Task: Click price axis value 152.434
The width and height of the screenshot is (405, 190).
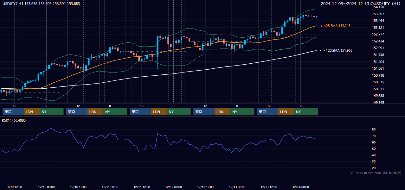Action: click(x=378, y=41)
